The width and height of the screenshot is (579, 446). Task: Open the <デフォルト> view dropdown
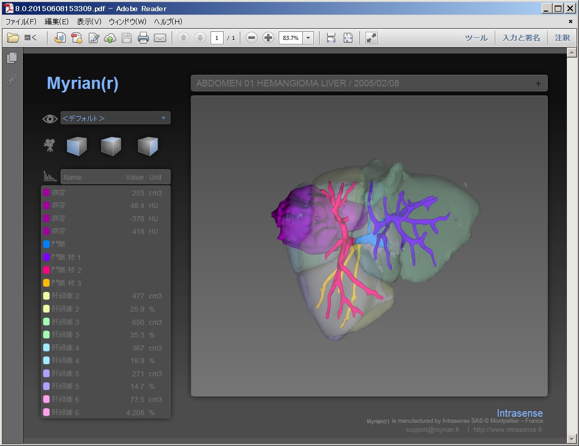115,118
